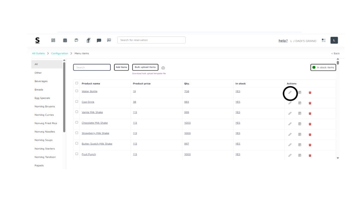Image resolution: width=360 pixels, height=202 pixels.
Task: Click the Search for reservation field
Action: click(151, 40)
